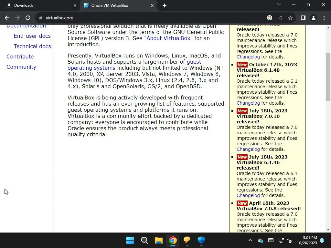Click the New badge beside October 17th
Image resolution: width=331 pixels, height=248 pixels.
coord(242,65)
